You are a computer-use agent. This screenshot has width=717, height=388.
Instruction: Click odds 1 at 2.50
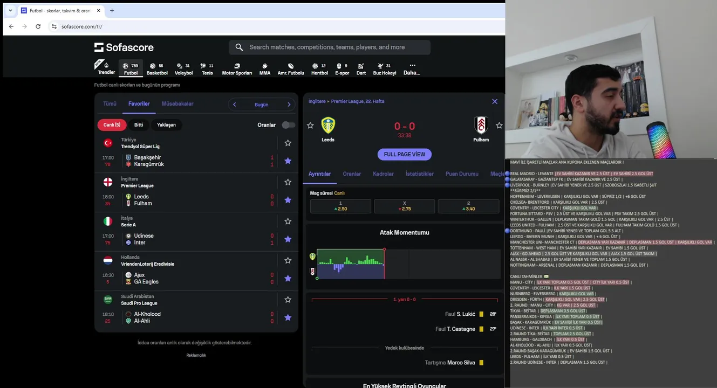(340, 206)
